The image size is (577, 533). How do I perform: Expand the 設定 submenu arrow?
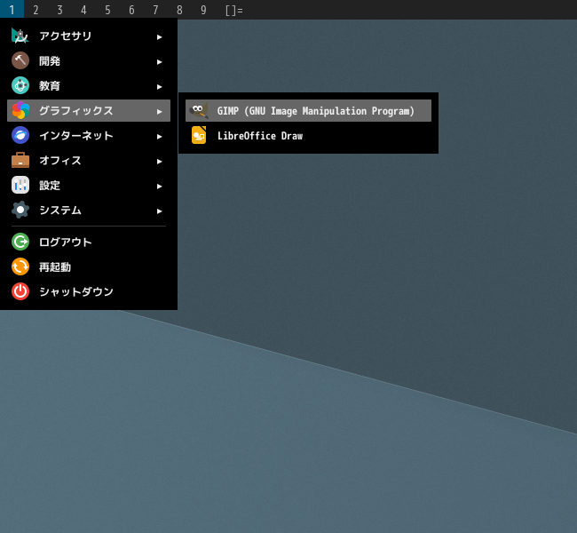pyautogui.click(x=159, y=186)
